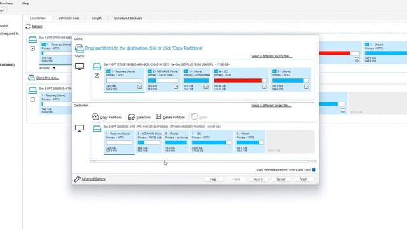
Task: Uncheck source partition 5 checkbox in Clone dialog
Action: 307,87
